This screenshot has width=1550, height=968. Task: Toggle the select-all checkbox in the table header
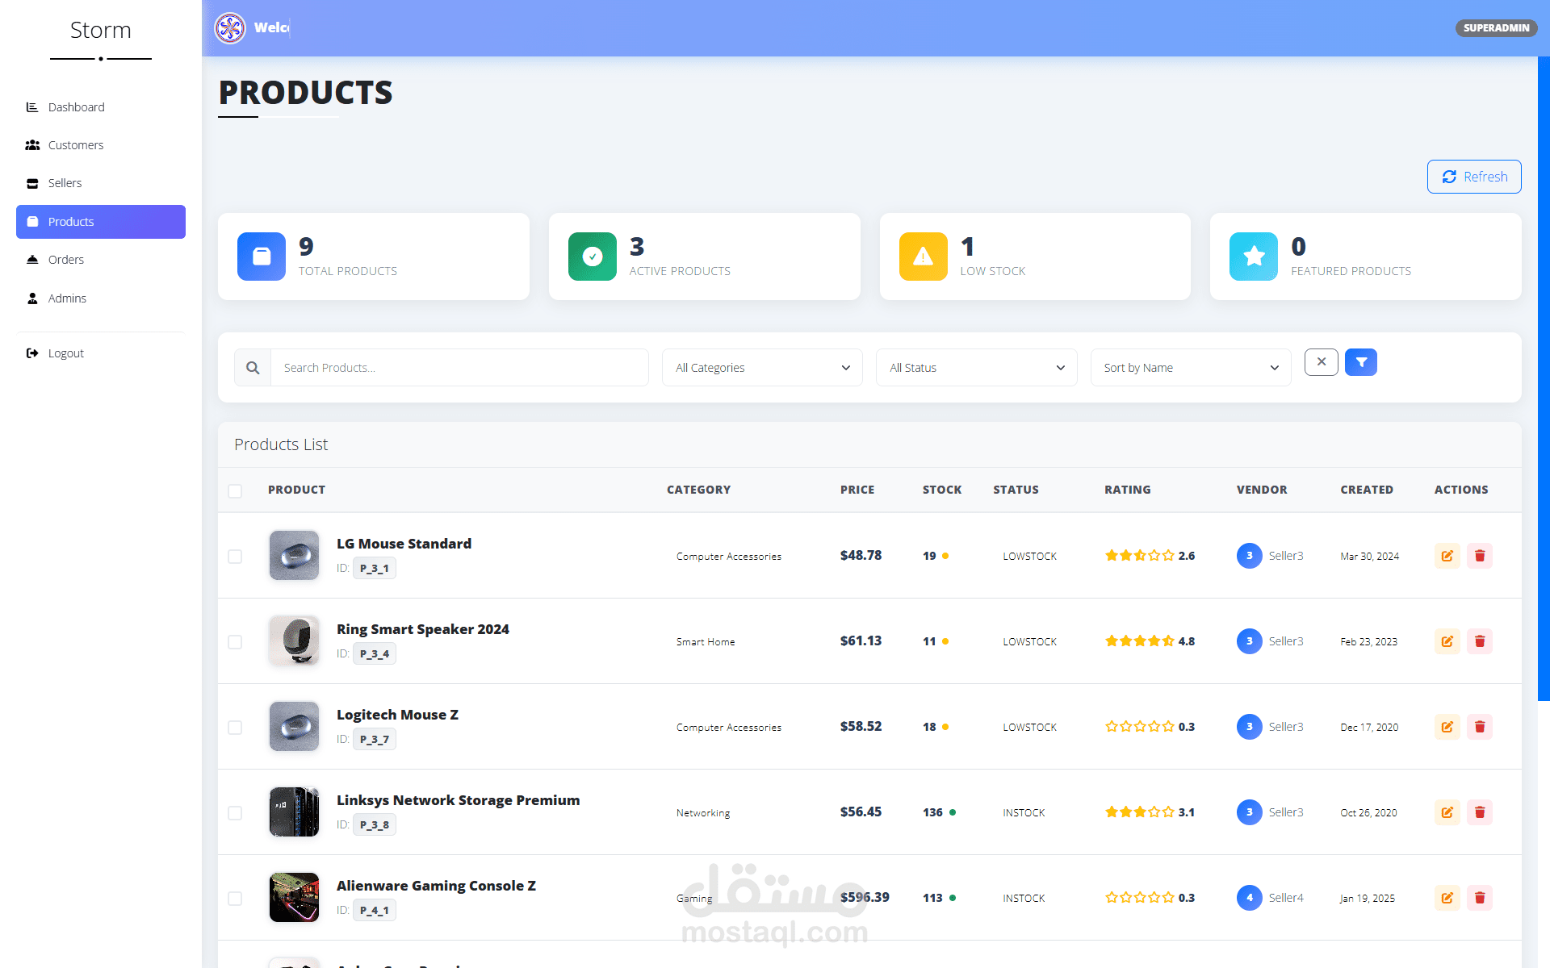(x=235, y=490)
